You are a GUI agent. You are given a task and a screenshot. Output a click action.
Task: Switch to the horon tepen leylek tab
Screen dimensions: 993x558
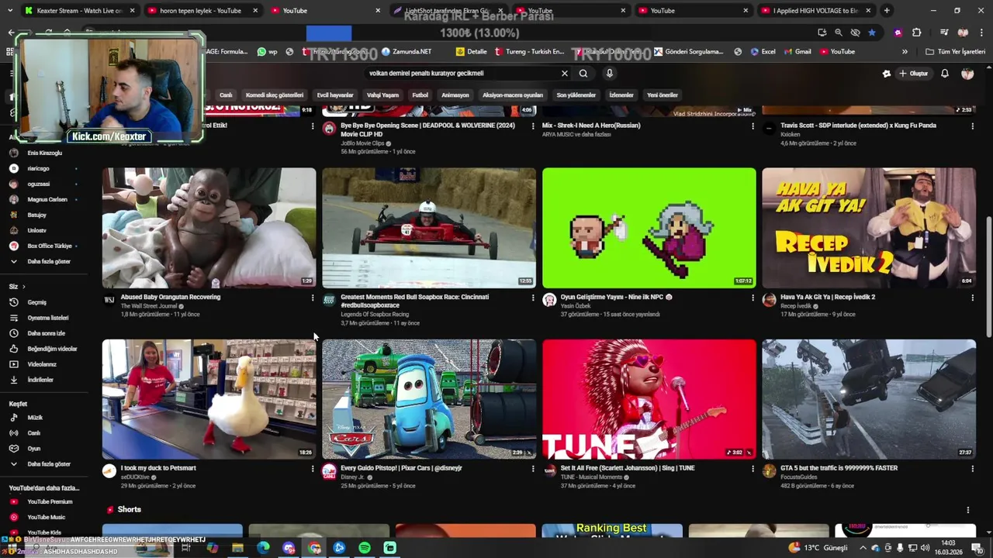click(x=202, y=11)
